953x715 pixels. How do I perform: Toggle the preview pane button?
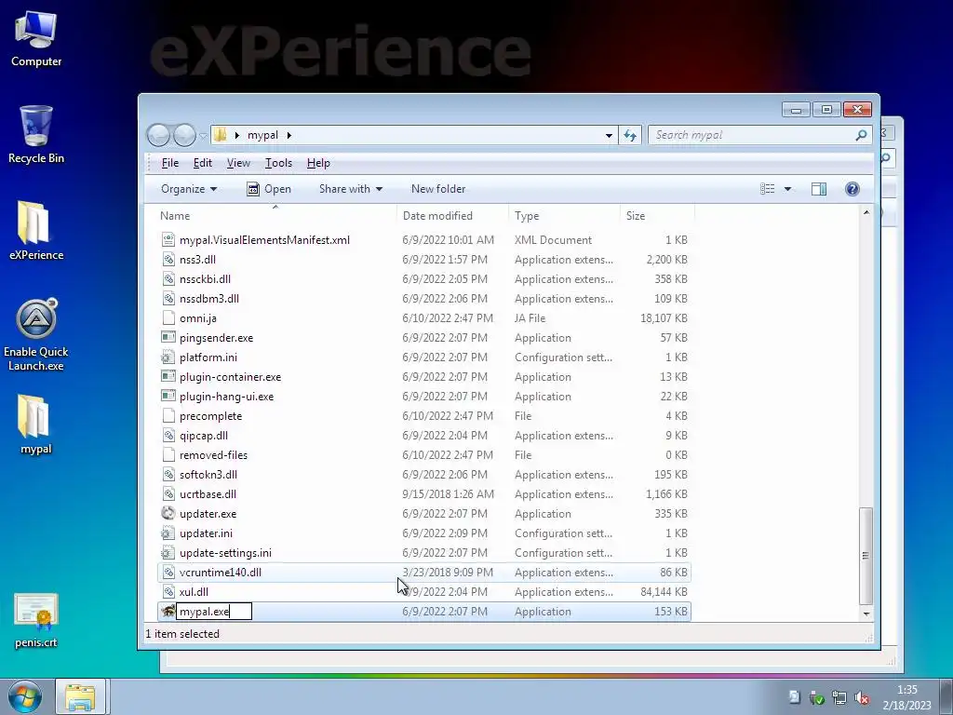coord(819,189)
